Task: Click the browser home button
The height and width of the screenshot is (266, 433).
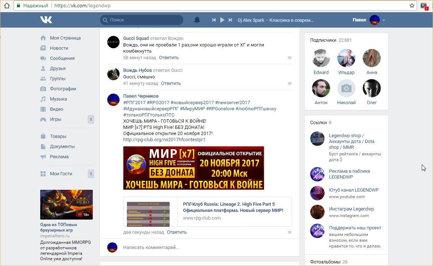Action: click(x=7, y=5)
